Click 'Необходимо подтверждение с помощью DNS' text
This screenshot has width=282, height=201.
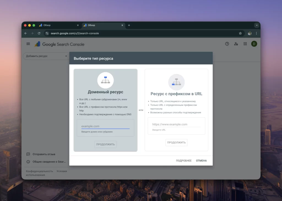(x=105, y=114)
